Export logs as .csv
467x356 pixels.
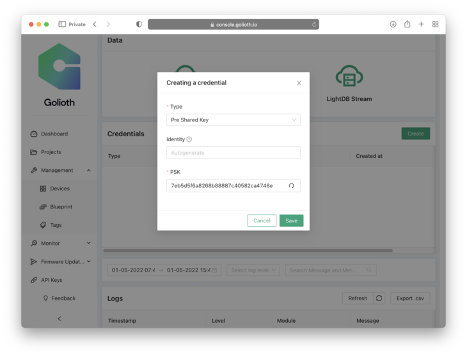coord(410,298)
